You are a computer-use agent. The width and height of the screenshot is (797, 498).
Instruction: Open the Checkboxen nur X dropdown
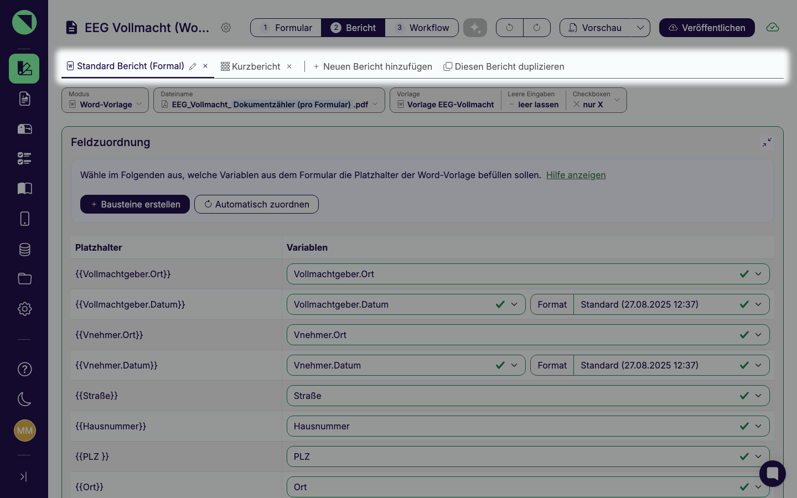(597, 100)
